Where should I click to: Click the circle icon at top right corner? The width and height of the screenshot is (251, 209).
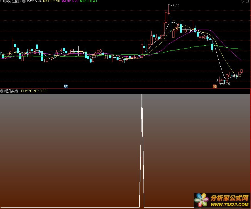click(x=248, y=1)
